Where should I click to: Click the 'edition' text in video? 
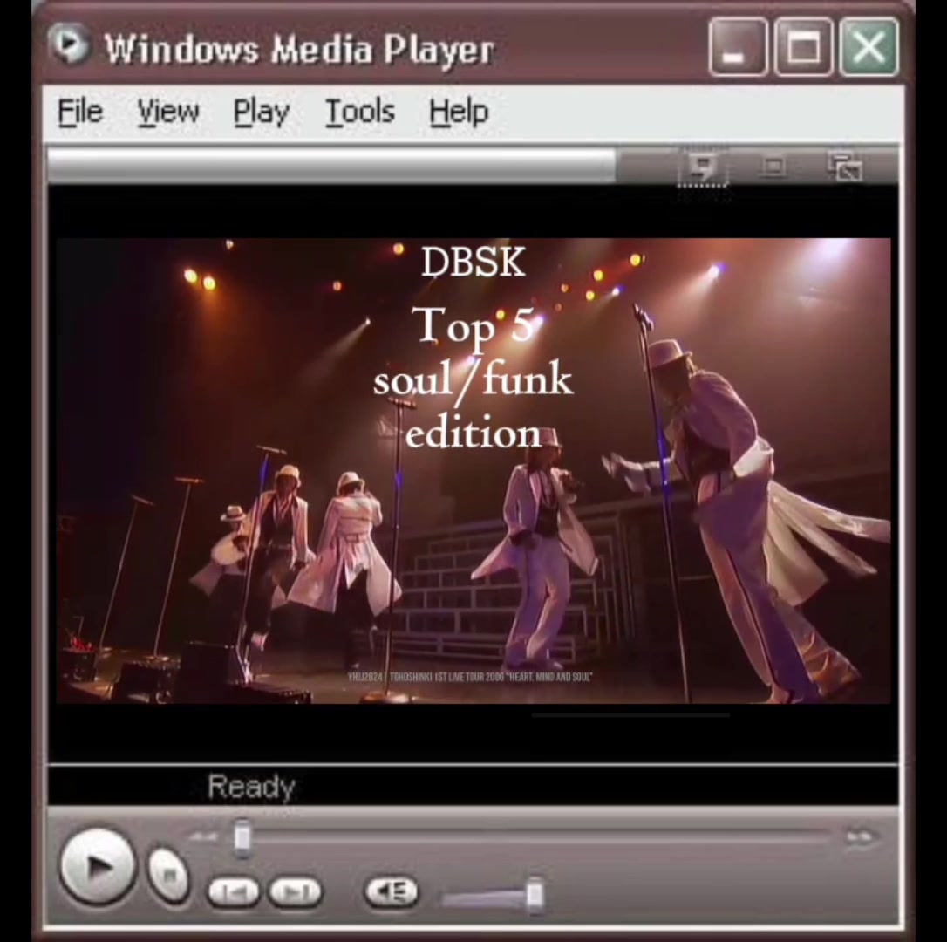[x=473, y=433]
